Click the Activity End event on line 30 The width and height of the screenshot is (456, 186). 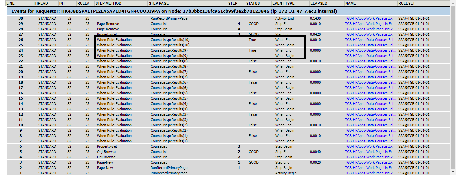284,18
